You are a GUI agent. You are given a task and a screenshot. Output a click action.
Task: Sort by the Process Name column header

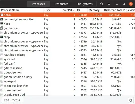point(21,10)
